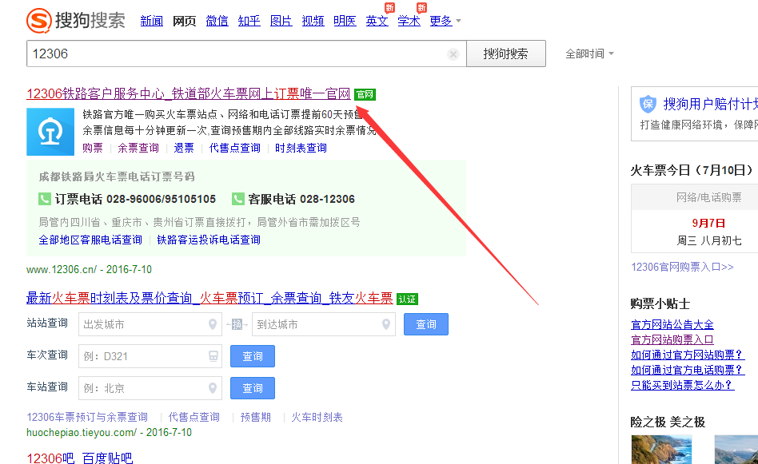The image size is (758, 464).
Task: Click the 退票 link
Action: tap(184, 148)
